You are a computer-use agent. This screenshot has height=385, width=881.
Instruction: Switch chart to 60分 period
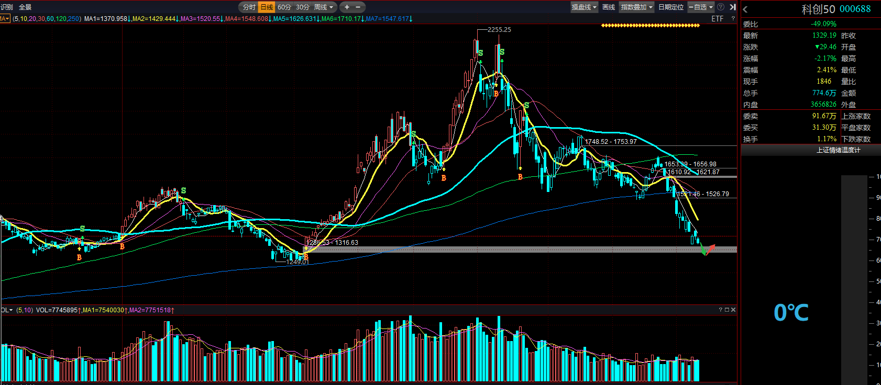point(284,7)
